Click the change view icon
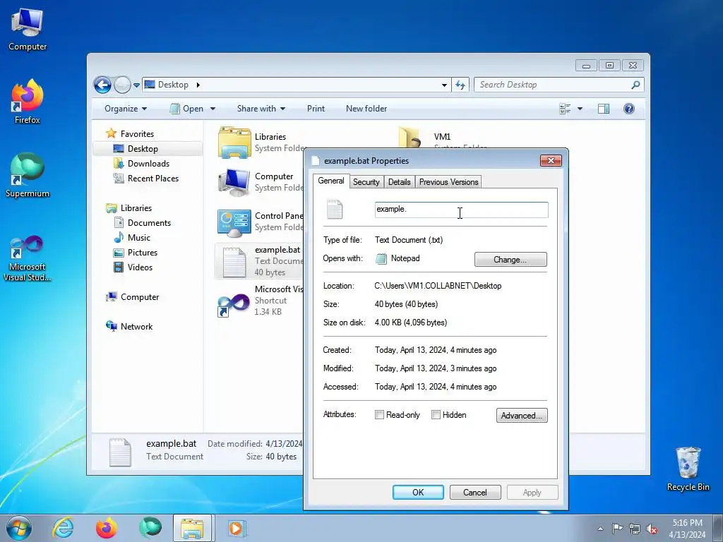Viewport: 723px width, 542px height. [x=565, y=109]
